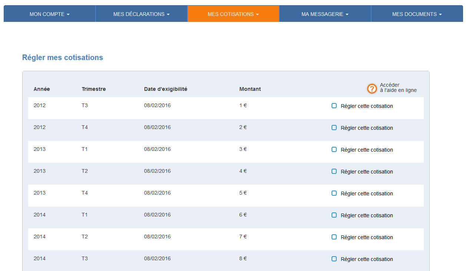Follow the Accéder à l'aide en ligne link

(398, 88)
